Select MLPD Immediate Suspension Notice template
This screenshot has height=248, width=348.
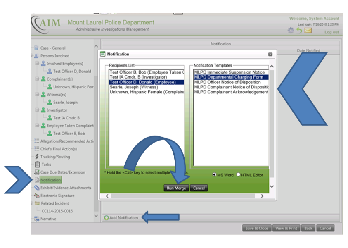(x=229, y=72)
